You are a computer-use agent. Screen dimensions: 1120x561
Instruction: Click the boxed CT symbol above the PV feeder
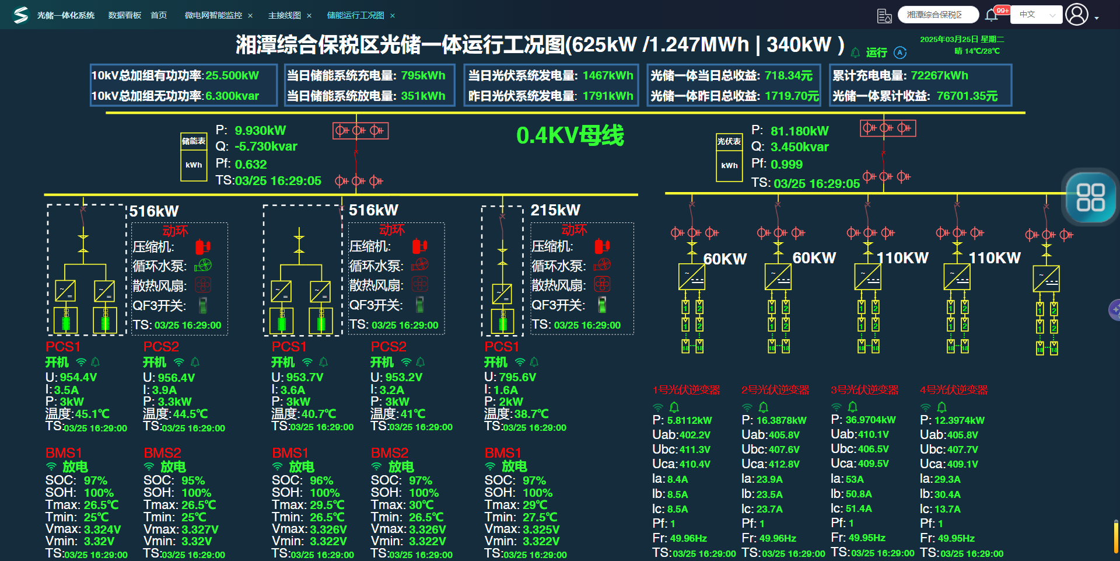point(888,128)
